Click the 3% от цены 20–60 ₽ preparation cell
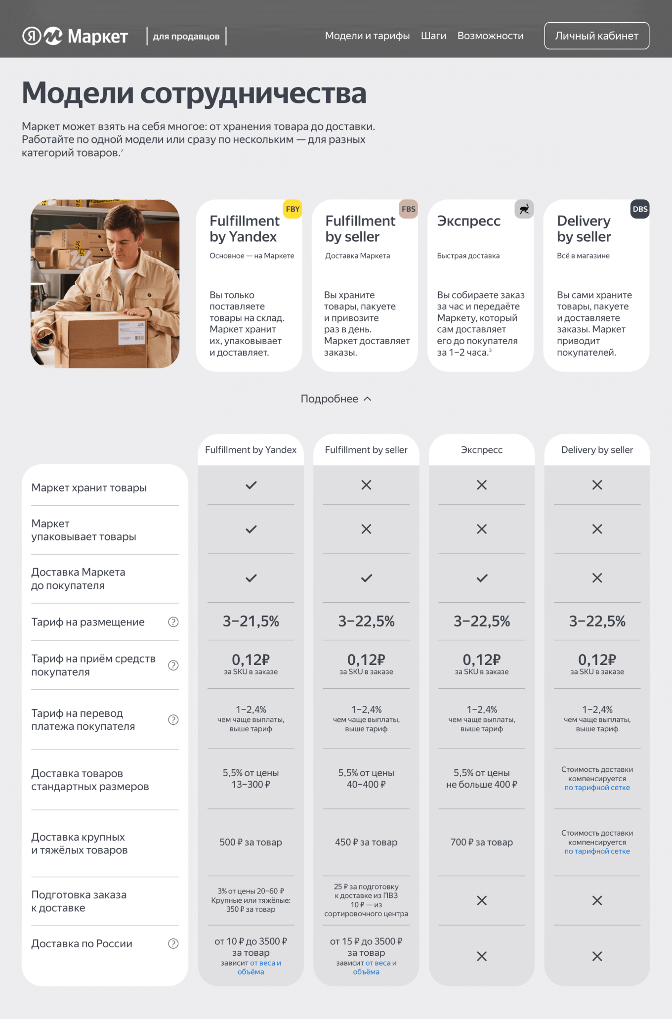 click(x=251, y=900)
